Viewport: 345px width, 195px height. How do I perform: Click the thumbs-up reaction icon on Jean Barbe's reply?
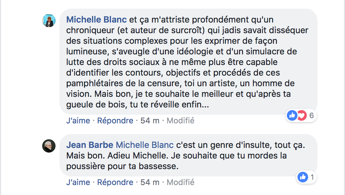coord(303,177)
